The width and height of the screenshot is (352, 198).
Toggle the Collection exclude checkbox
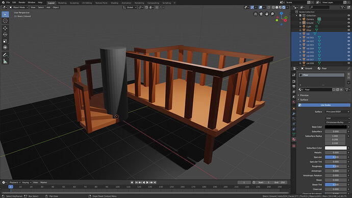click(x=300, y=15)
